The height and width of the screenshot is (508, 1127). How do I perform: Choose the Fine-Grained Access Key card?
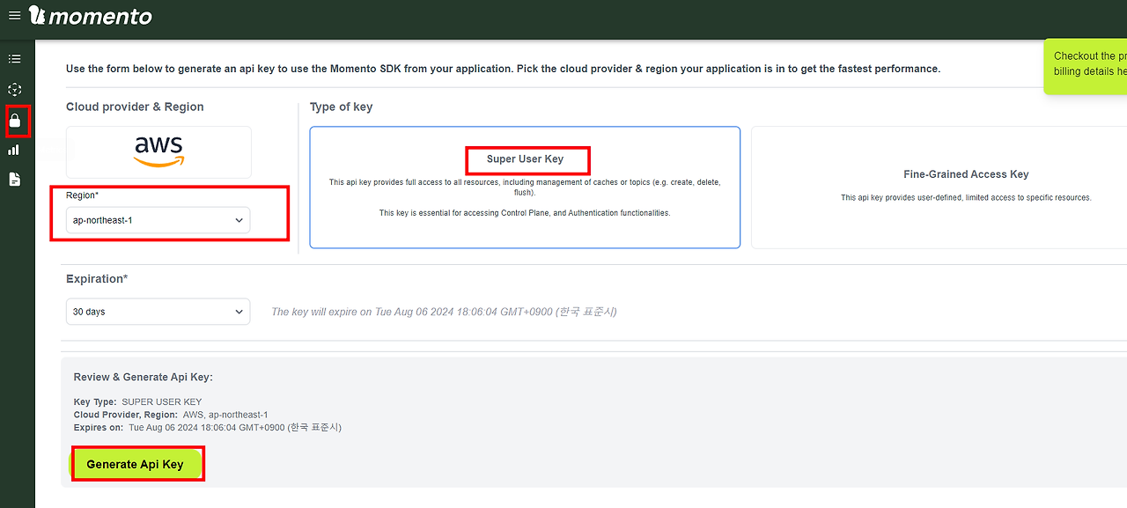click(939, 188)
